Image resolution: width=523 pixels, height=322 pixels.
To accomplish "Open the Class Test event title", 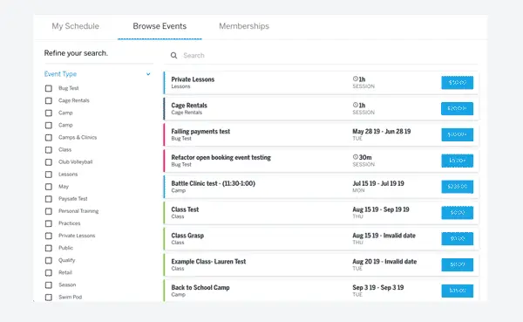I will click(x=185, y=209).
